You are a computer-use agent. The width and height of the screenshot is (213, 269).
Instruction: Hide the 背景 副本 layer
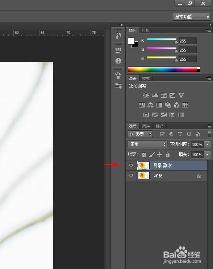point(131,165)
